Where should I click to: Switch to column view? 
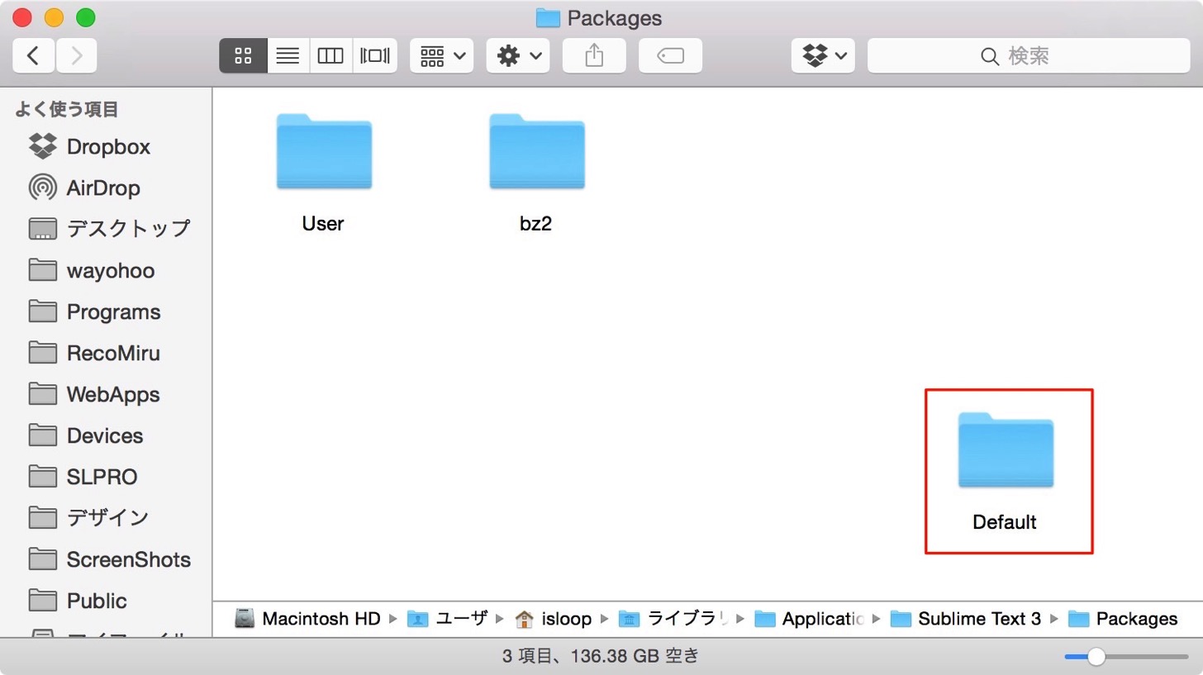click(x=330, y=55)
